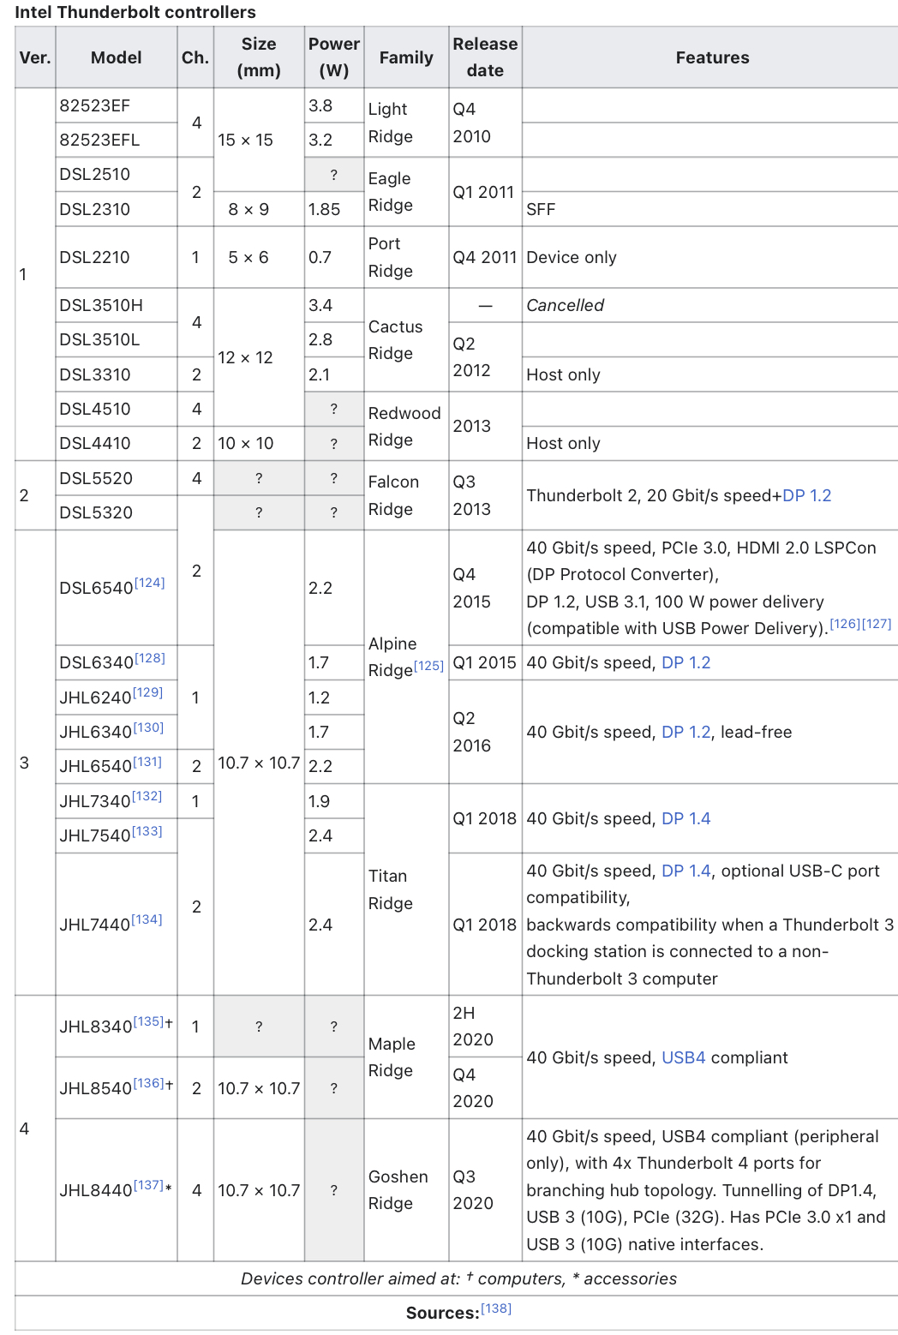Screen dimensions: 898x1335
Task: Open citation [129] next to JHL6240
Action: coord(147,692)
